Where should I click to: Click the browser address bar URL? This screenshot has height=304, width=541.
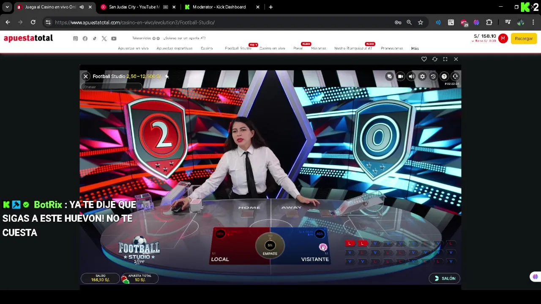(135, 22)
